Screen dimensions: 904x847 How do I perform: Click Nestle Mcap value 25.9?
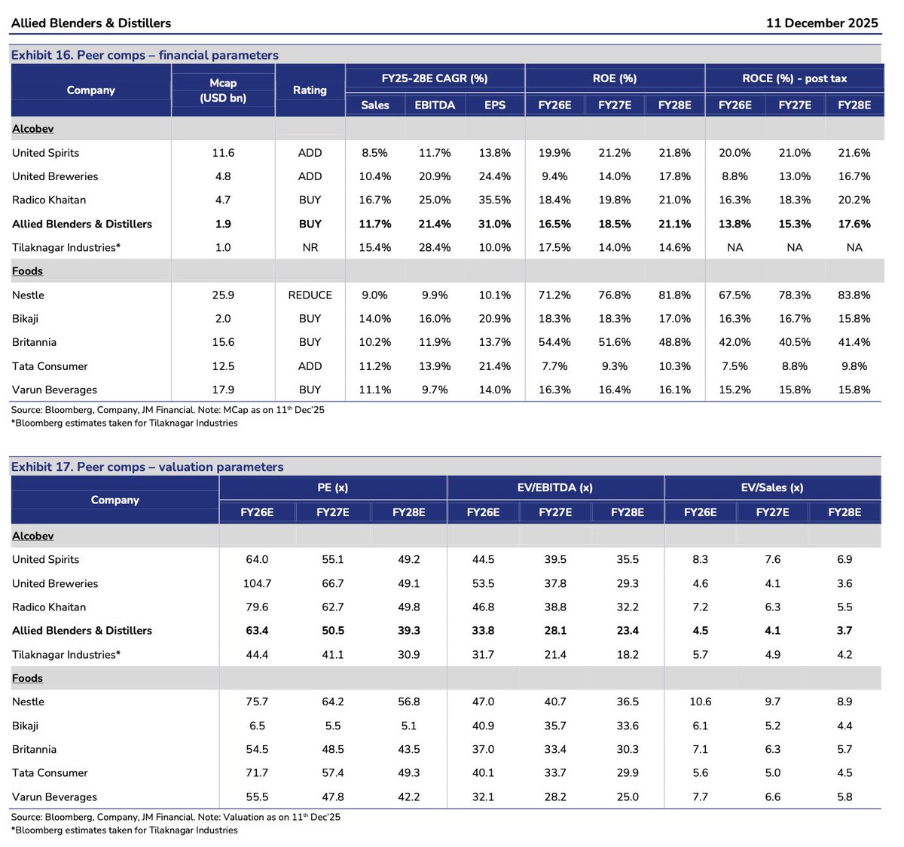click(223, 295)
